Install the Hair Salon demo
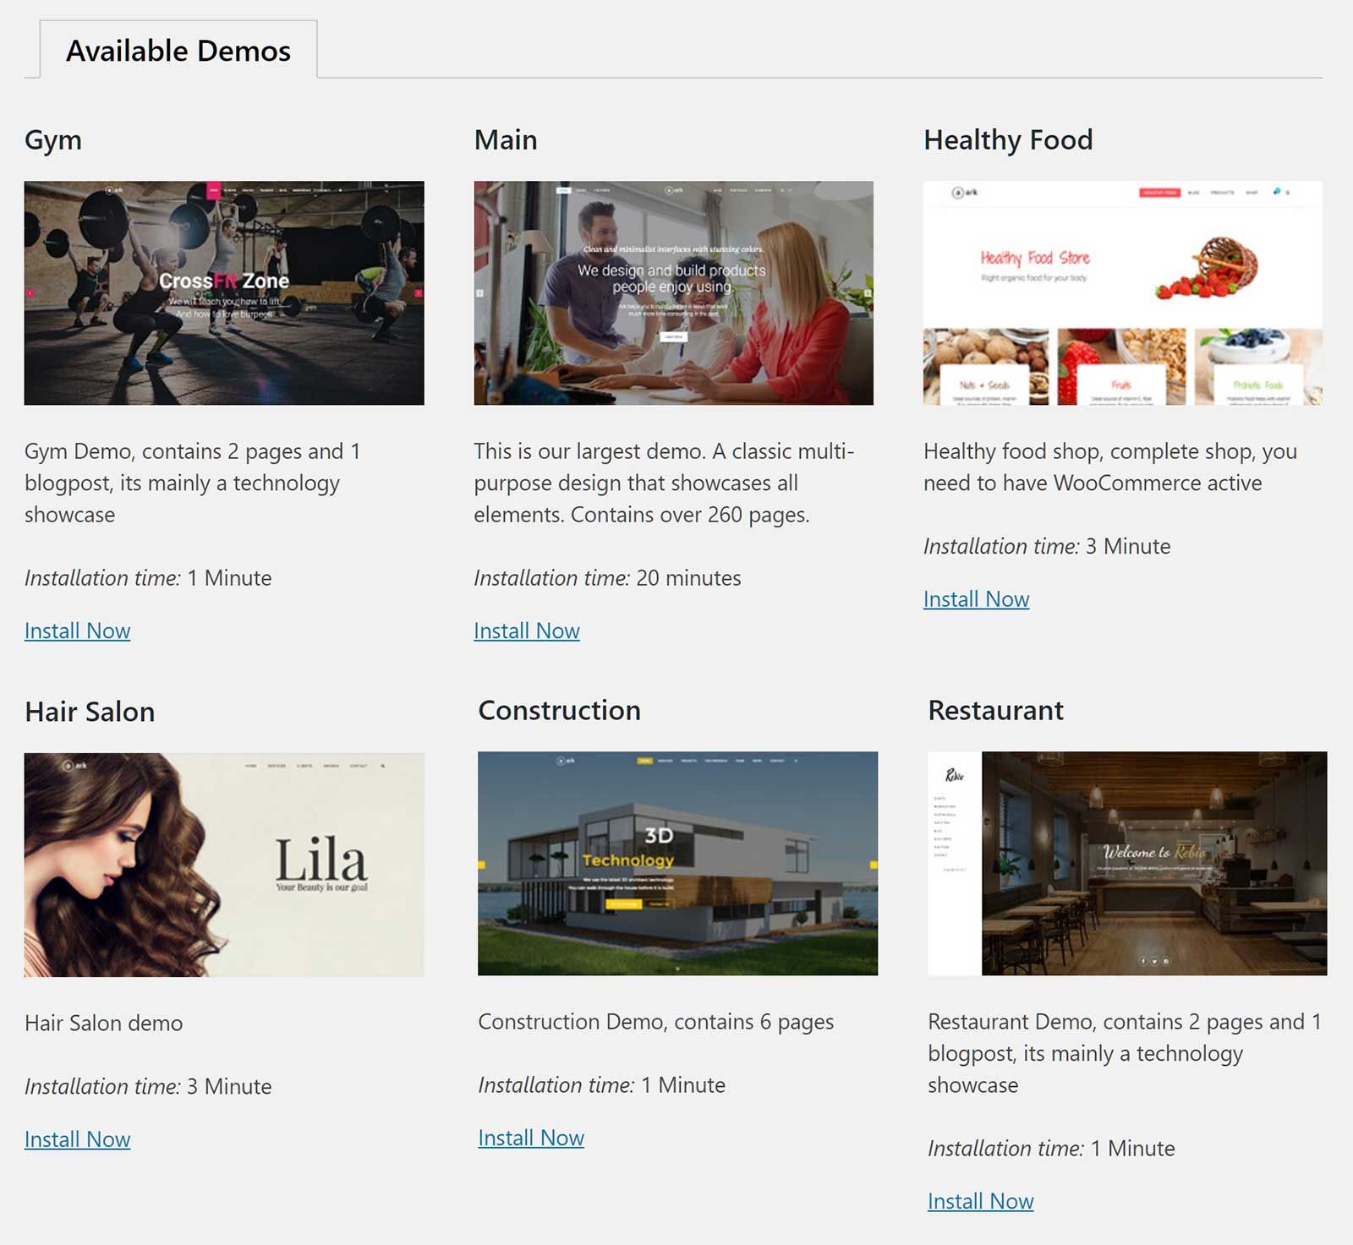Screen dimensions: 1353x1245 click(x=77, y=1139)
